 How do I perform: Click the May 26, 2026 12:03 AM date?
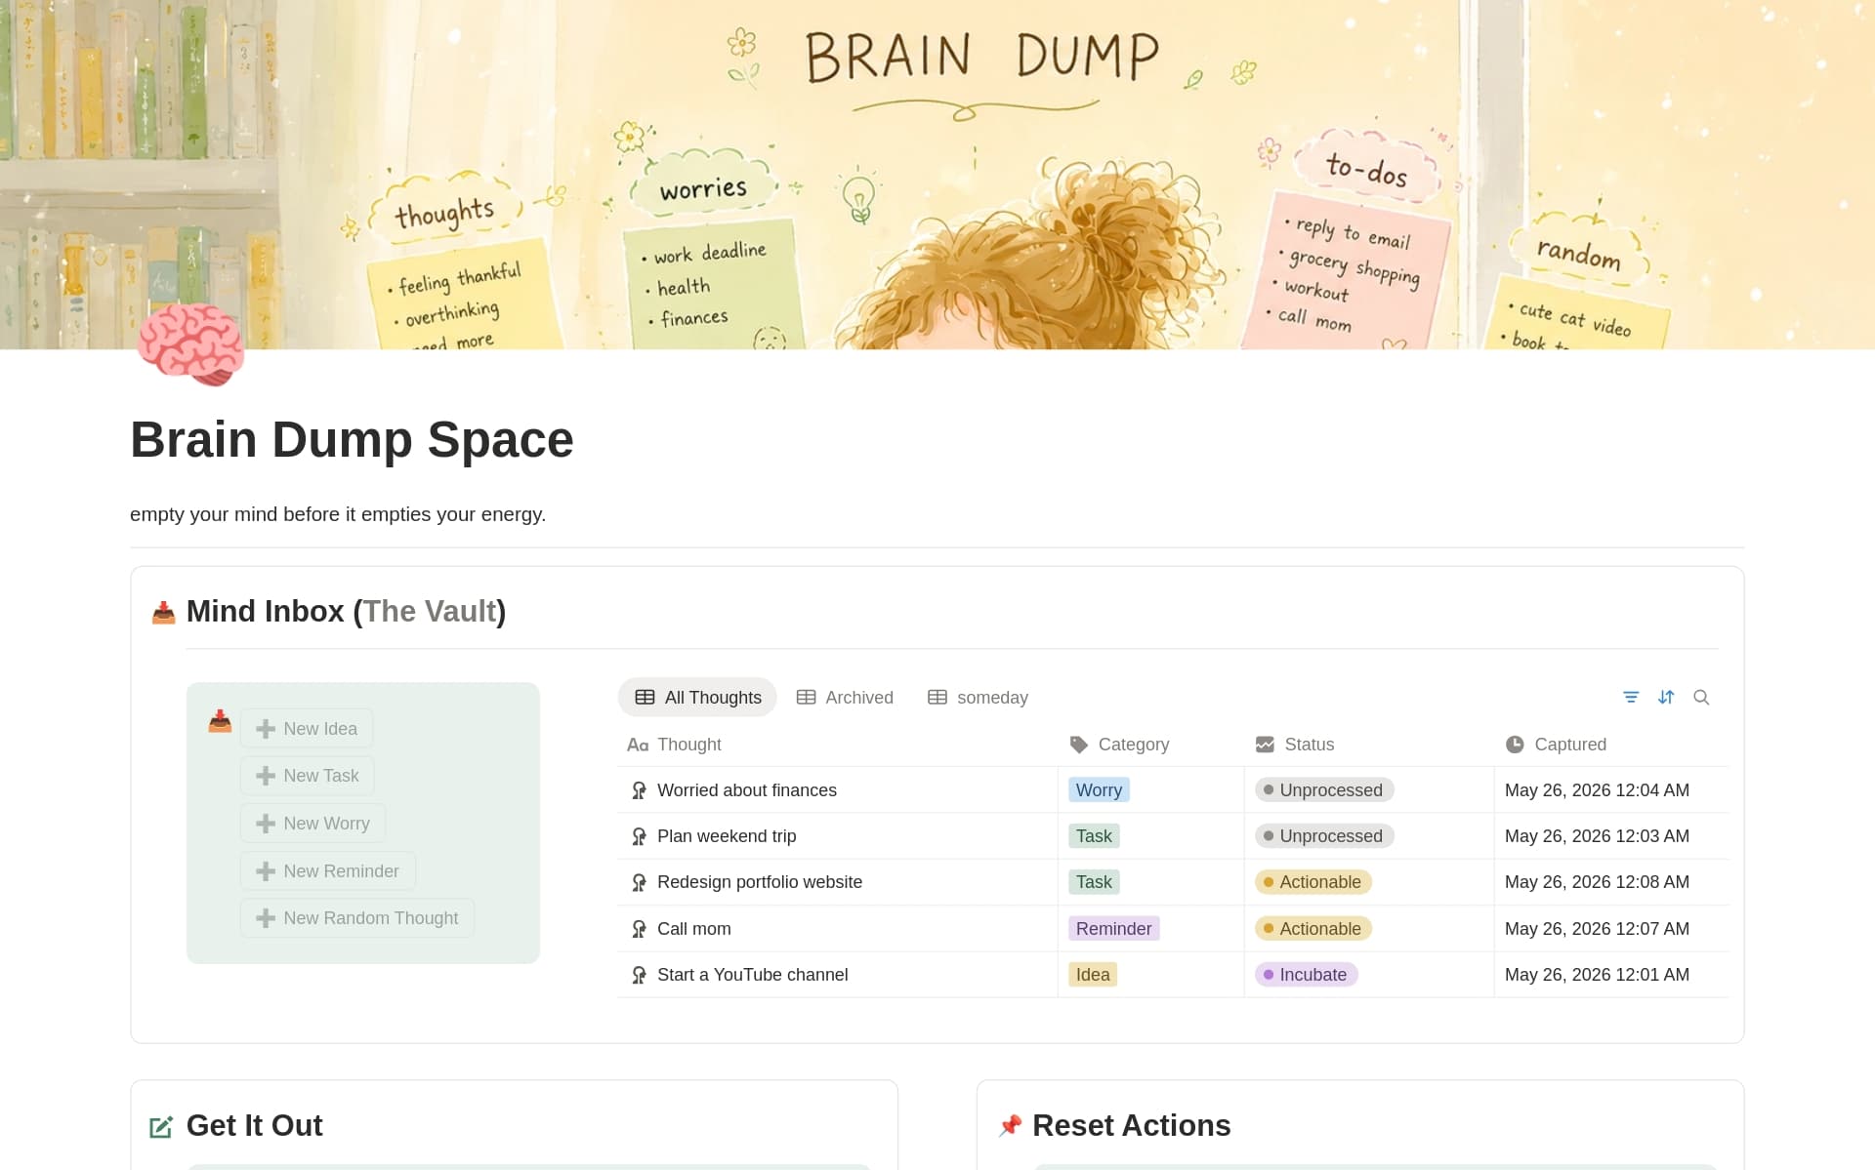click(1597, 836)
